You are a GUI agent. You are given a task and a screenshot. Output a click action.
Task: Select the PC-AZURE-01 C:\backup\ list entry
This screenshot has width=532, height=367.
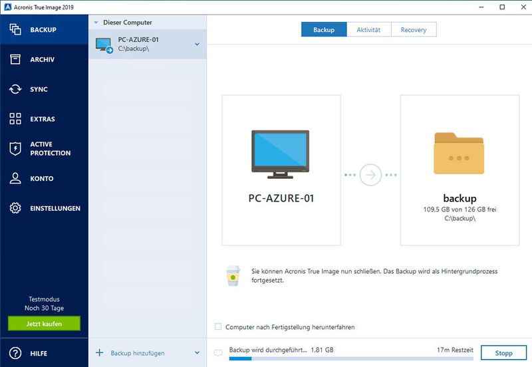(x=147, y=45)
